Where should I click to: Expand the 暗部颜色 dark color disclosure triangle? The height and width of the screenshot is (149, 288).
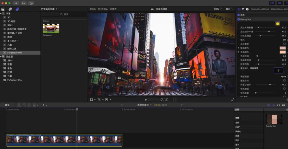pyautogui.click(x=239, y=48)
